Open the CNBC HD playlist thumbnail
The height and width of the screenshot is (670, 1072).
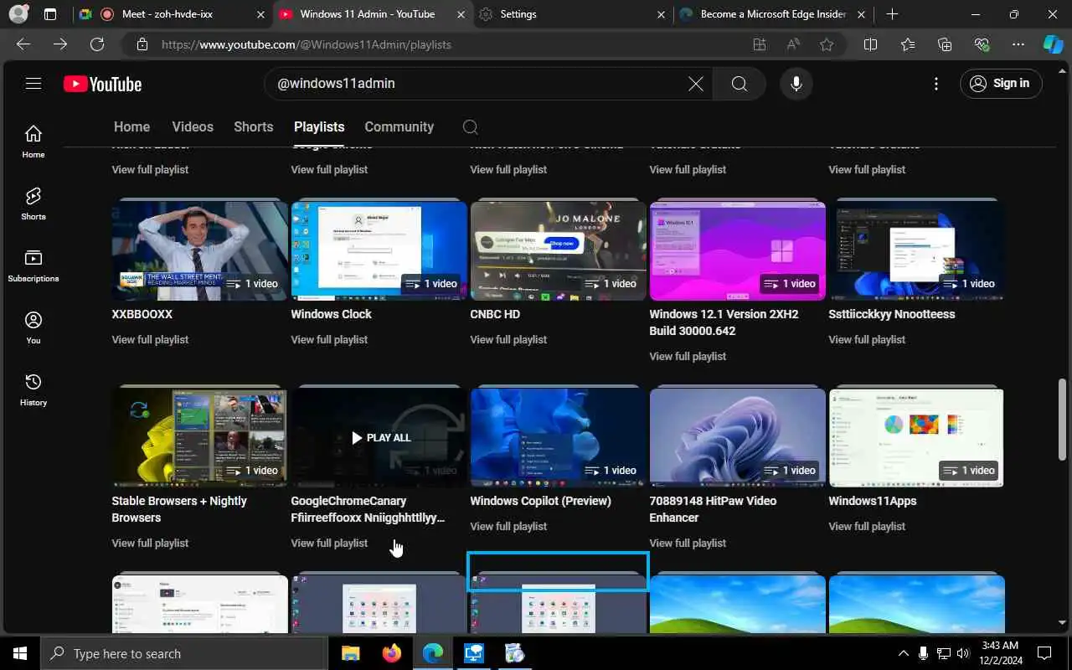click(558, 250)
